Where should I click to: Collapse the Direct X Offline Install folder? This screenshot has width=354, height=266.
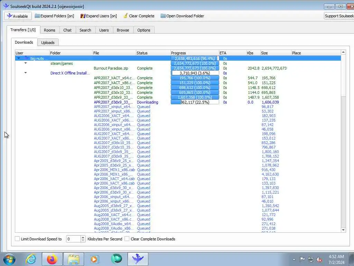[26, 73]
